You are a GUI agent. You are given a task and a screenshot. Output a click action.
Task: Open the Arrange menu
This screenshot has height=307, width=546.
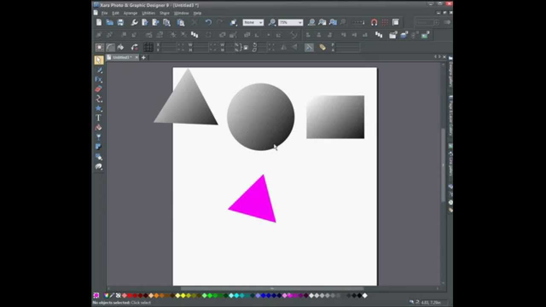tap(131, 13)
